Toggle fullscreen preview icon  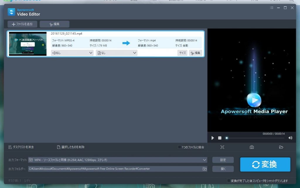[x=222, y=147]
